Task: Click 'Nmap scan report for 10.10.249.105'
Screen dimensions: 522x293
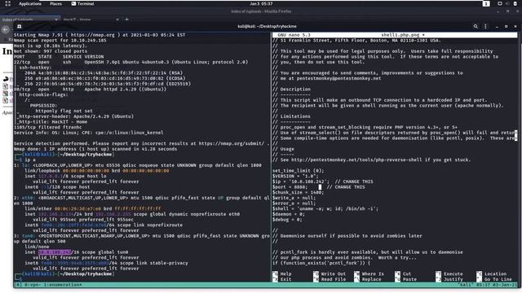Action: 60,41
